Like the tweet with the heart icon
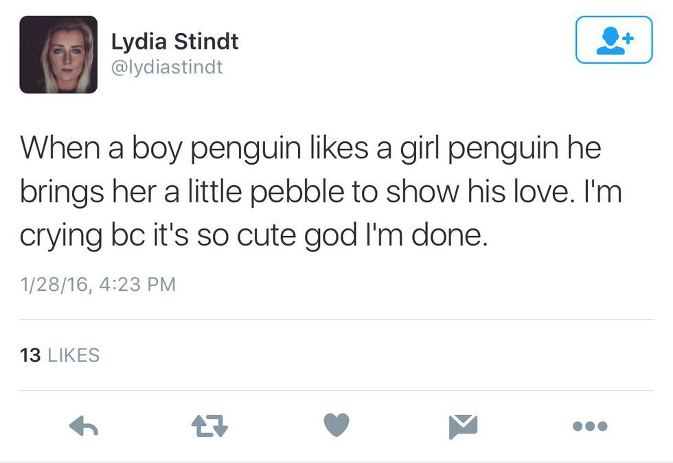Viewport: 673px width, 463px height. click(336, 426)
